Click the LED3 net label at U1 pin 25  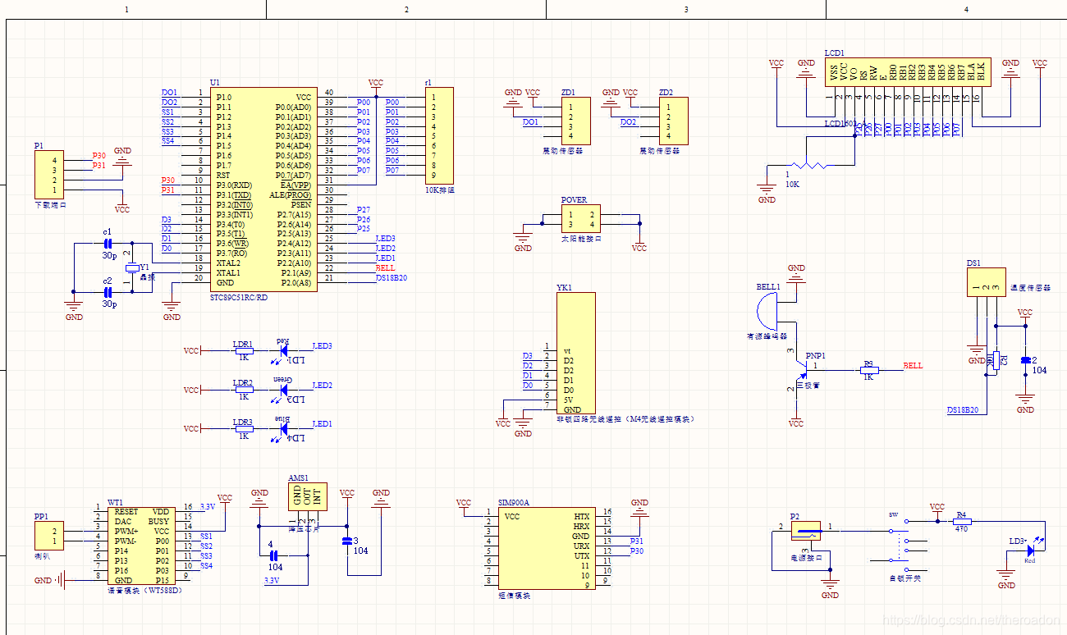385,238
